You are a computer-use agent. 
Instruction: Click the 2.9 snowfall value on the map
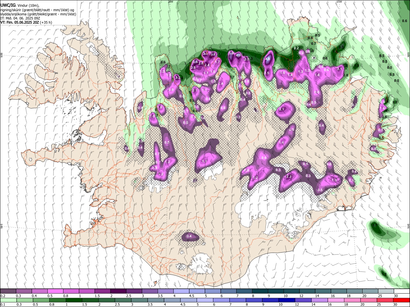tap(247, 59)
